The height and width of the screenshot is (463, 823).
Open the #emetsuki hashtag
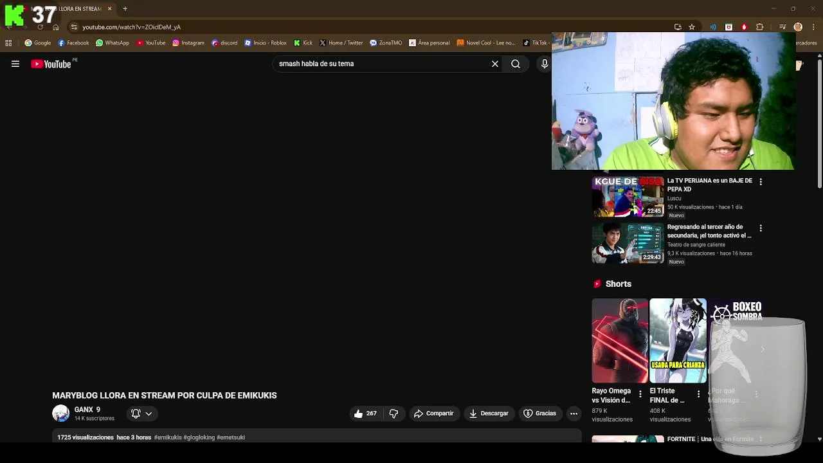[x=231, y=437]
